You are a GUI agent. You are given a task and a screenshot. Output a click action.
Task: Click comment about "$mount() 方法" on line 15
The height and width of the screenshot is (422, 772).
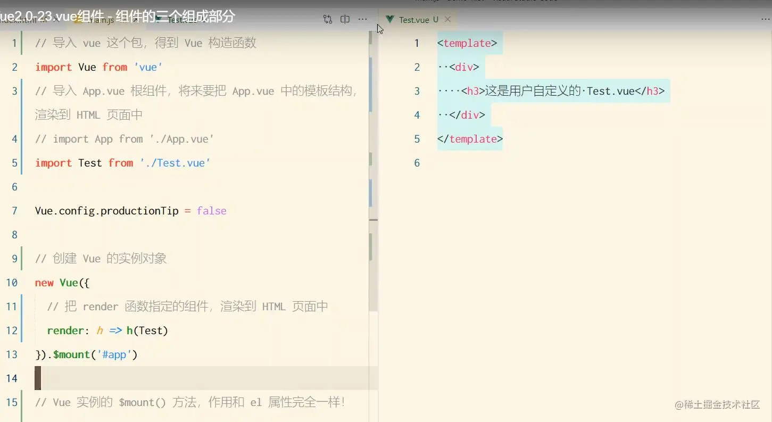pyautogui.click(x=190, y=402)
